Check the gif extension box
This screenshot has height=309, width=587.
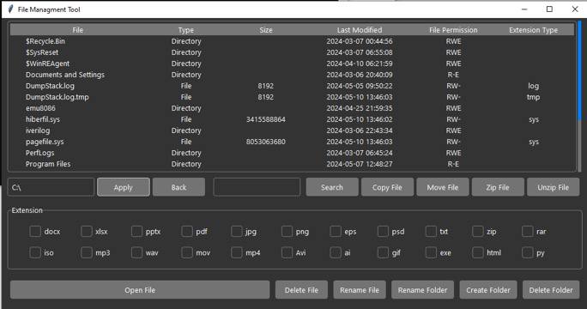[383, 252]
